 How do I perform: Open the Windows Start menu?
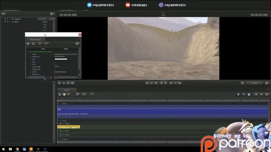(3, 149)
